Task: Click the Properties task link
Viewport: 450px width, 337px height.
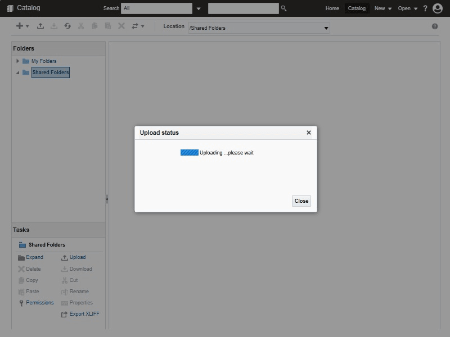Action: (81, 302)
